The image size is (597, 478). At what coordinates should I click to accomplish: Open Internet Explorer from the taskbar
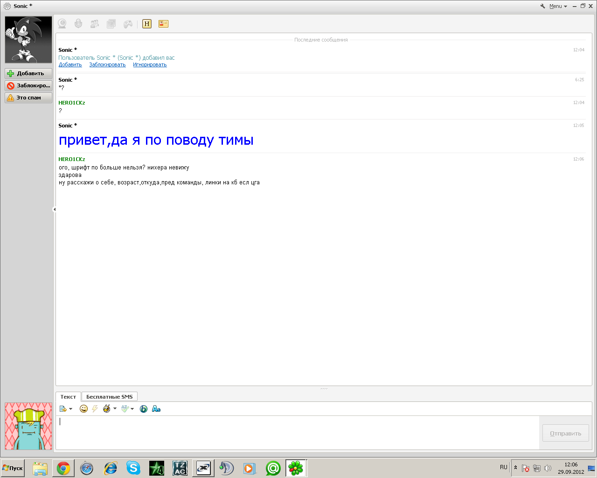[x=110, y=468]
